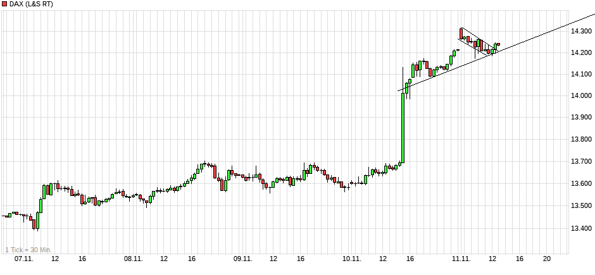This screenshot has height=275, width=595.
Task: Click the 14.300 price axis label
Action: [x=581, y=31]
